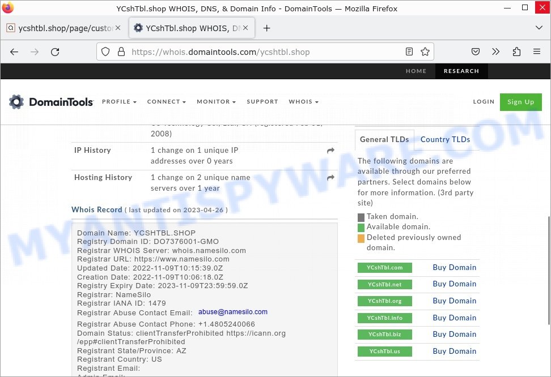
Task: Click the gray Taken domain legend swatch
Action: (361, 217)
